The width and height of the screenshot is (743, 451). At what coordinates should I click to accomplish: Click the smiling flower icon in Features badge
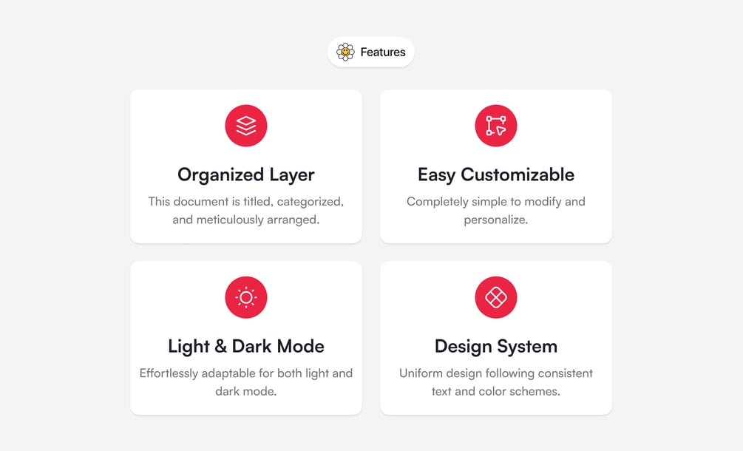pos(345,52)
